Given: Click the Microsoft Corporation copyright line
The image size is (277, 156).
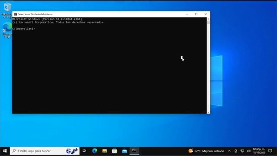Looking at the screenshot, I should [58, 22].
